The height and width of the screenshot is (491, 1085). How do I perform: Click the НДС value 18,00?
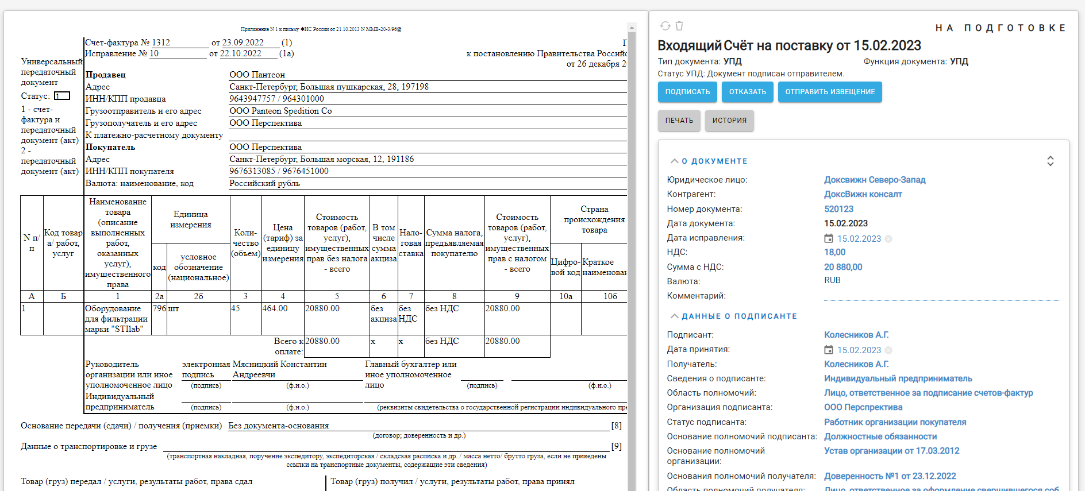(x=834, y=252)
